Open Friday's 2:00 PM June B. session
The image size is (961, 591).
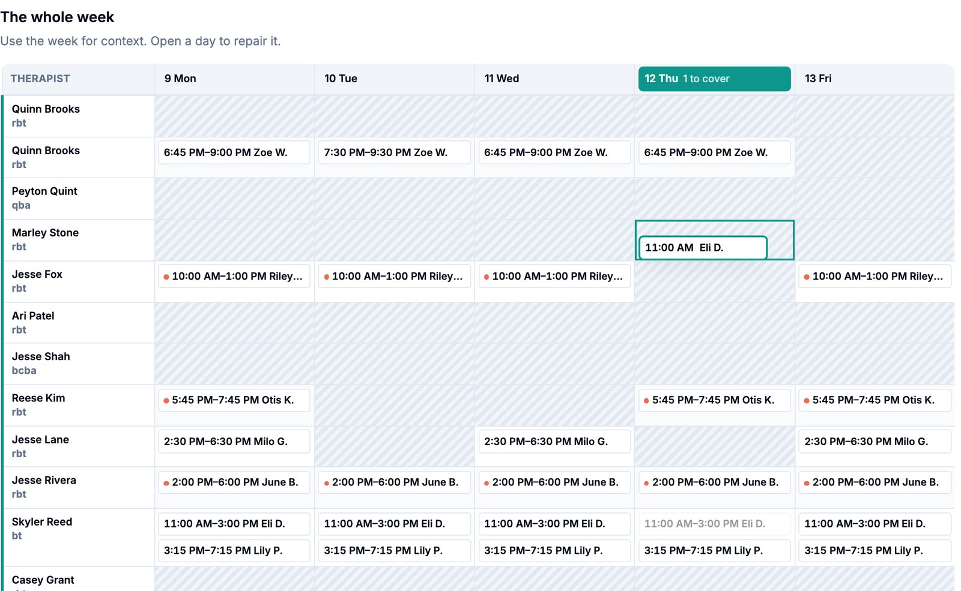point(875,482)
